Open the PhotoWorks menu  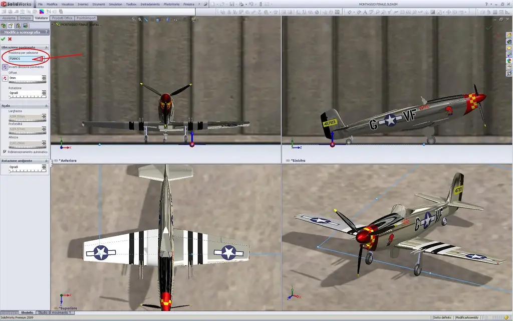click(171, 4)
